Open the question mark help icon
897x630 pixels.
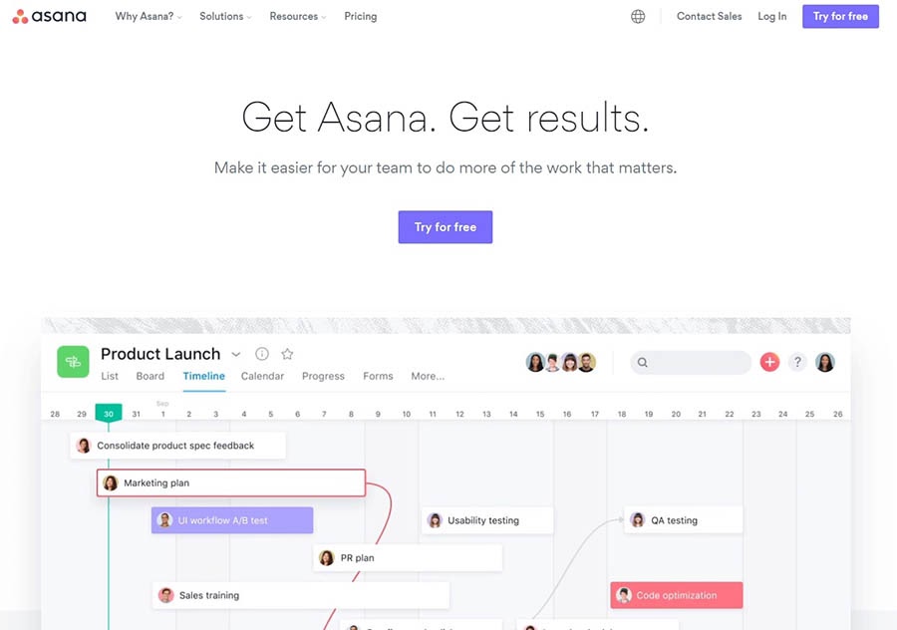pyautogui.click(x=797, y=362)
